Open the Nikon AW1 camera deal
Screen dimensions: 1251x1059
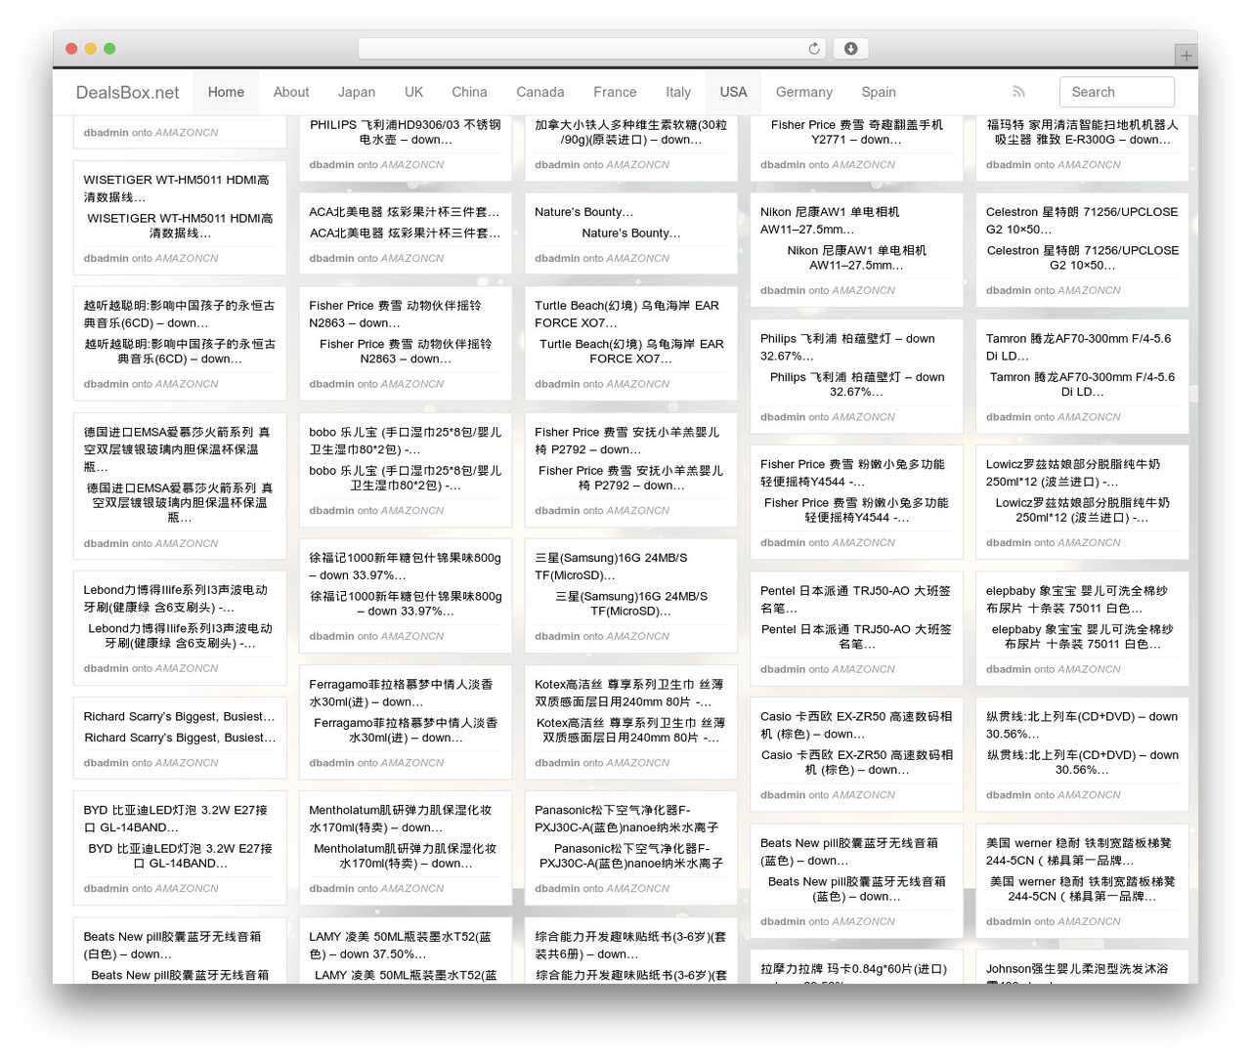tap(830, 220)
